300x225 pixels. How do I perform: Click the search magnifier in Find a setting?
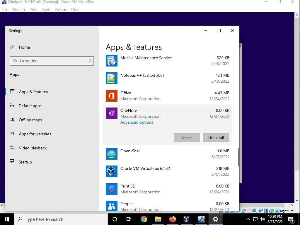point(90,61)
